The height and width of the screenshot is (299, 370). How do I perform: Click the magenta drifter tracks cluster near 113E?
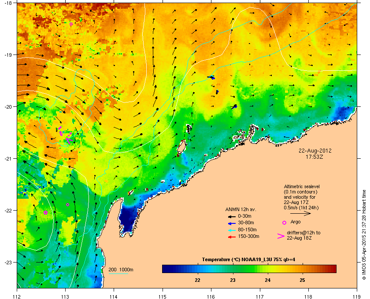pos(65,135)
